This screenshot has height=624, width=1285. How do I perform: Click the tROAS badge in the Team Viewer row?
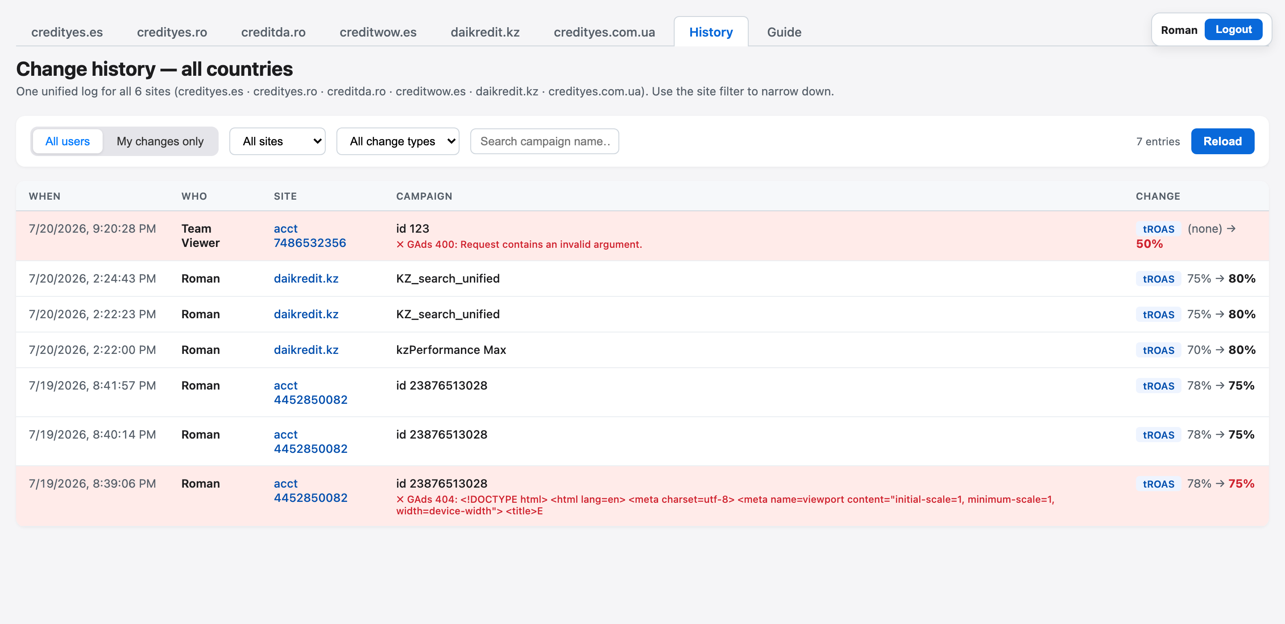click(x=1158, y=229)
